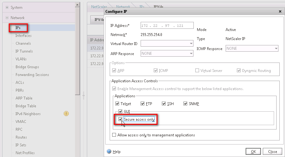
Task: Uncheck the SNMP application checkbox
Action: [185, 104]
